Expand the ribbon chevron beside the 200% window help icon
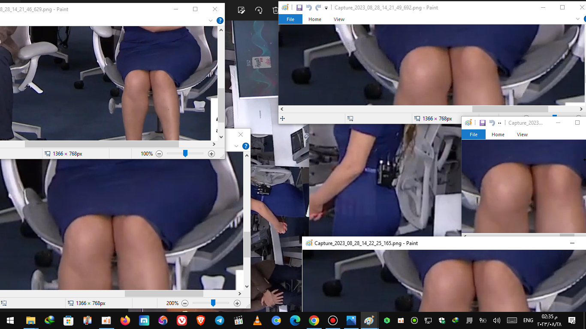This screenshot has height=329, width=586. coord(236,146)
